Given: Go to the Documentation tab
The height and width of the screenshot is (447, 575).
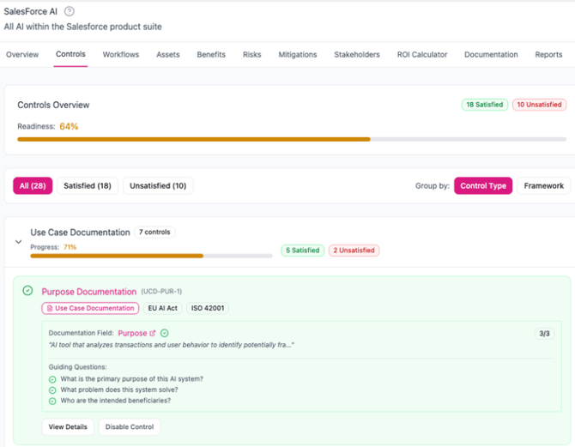Looking at the screenshot, I should pyautogui.click(x=491, y=55).
